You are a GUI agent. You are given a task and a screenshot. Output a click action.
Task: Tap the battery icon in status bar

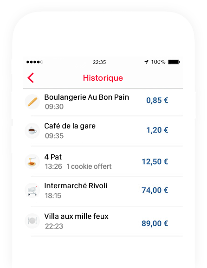point(174,62)
